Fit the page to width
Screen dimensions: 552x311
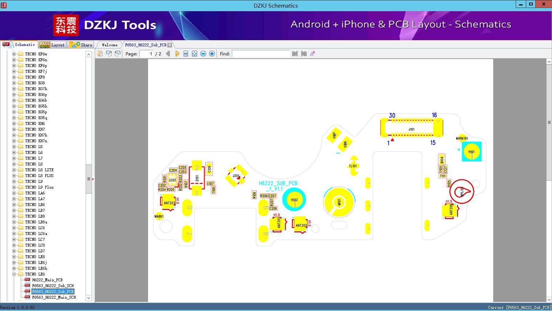click(x=186, y=54)
